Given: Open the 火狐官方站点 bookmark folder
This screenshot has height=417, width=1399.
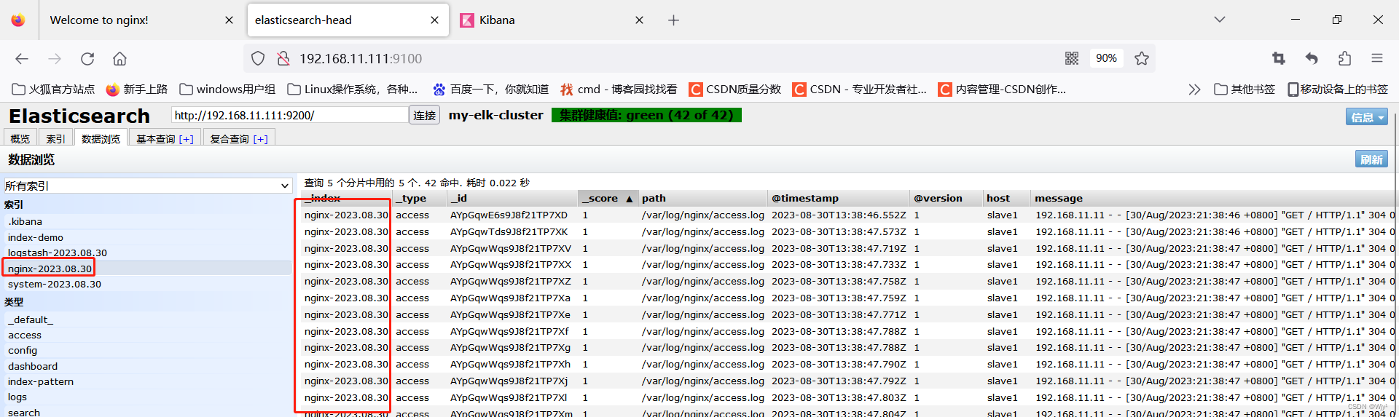Looking at the screenshot, I should click(x=54, y=90).
